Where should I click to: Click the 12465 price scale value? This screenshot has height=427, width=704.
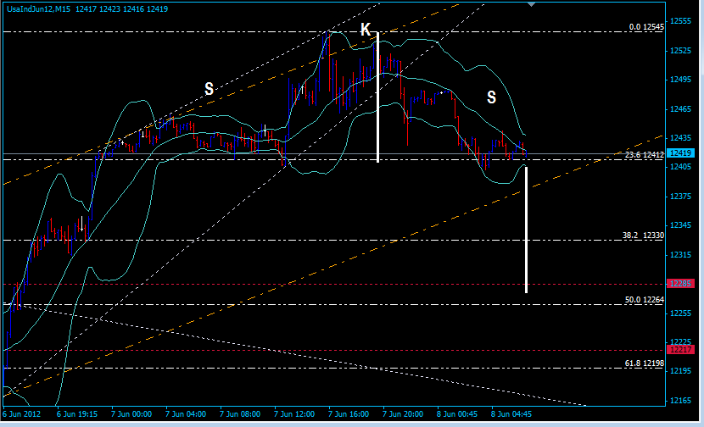tap(680, 109)
